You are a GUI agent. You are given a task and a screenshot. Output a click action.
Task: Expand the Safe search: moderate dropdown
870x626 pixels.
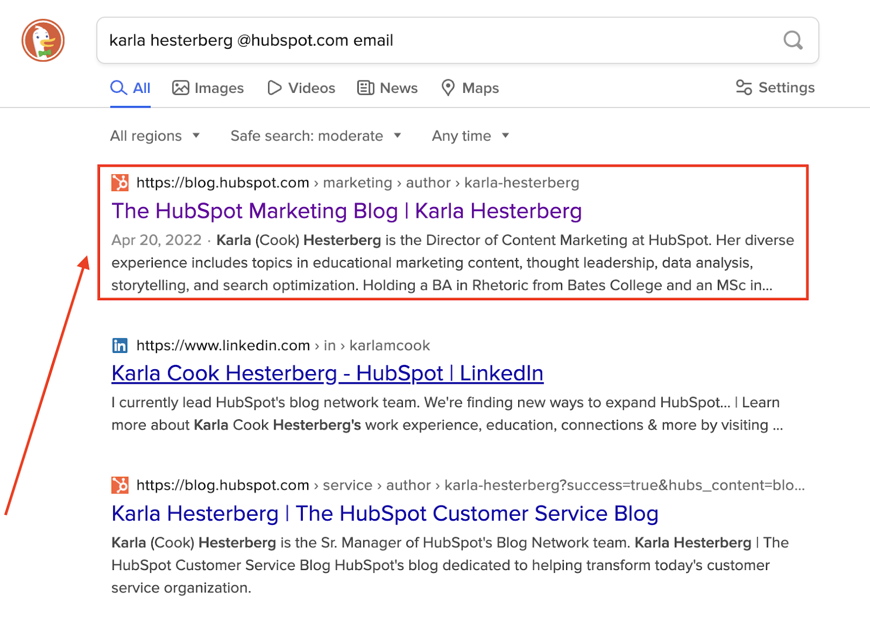coord(316,136)
